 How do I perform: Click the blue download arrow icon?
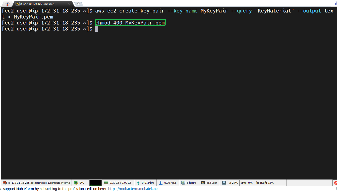coord(161,183)
